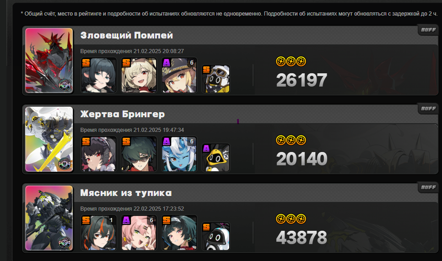This screenshot has height=261, width=442.
Task: Select goggles-wearing S-rank bangboo icon
Action: [x=216, y=79]
